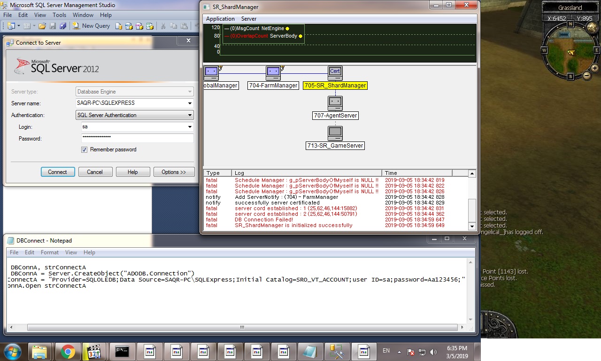
Task: Open the command prompt taskbar icon
Action: (x=122, y=351)
